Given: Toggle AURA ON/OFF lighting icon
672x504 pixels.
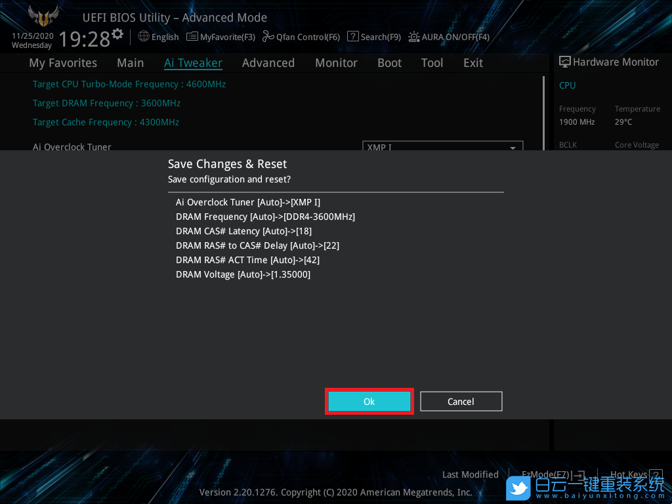Looking at the screenshot, I should tap(414, 37).
